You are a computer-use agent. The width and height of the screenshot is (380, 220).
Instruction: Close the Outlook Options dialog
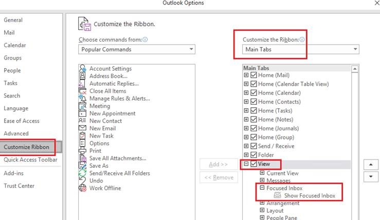[377, 3]
